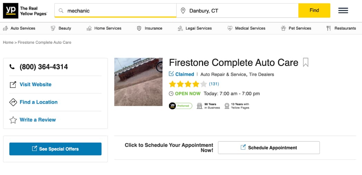Screen dimensions: 362x175
Task: Click the Pet Services paw icon
Action: [x=284, y=28]
